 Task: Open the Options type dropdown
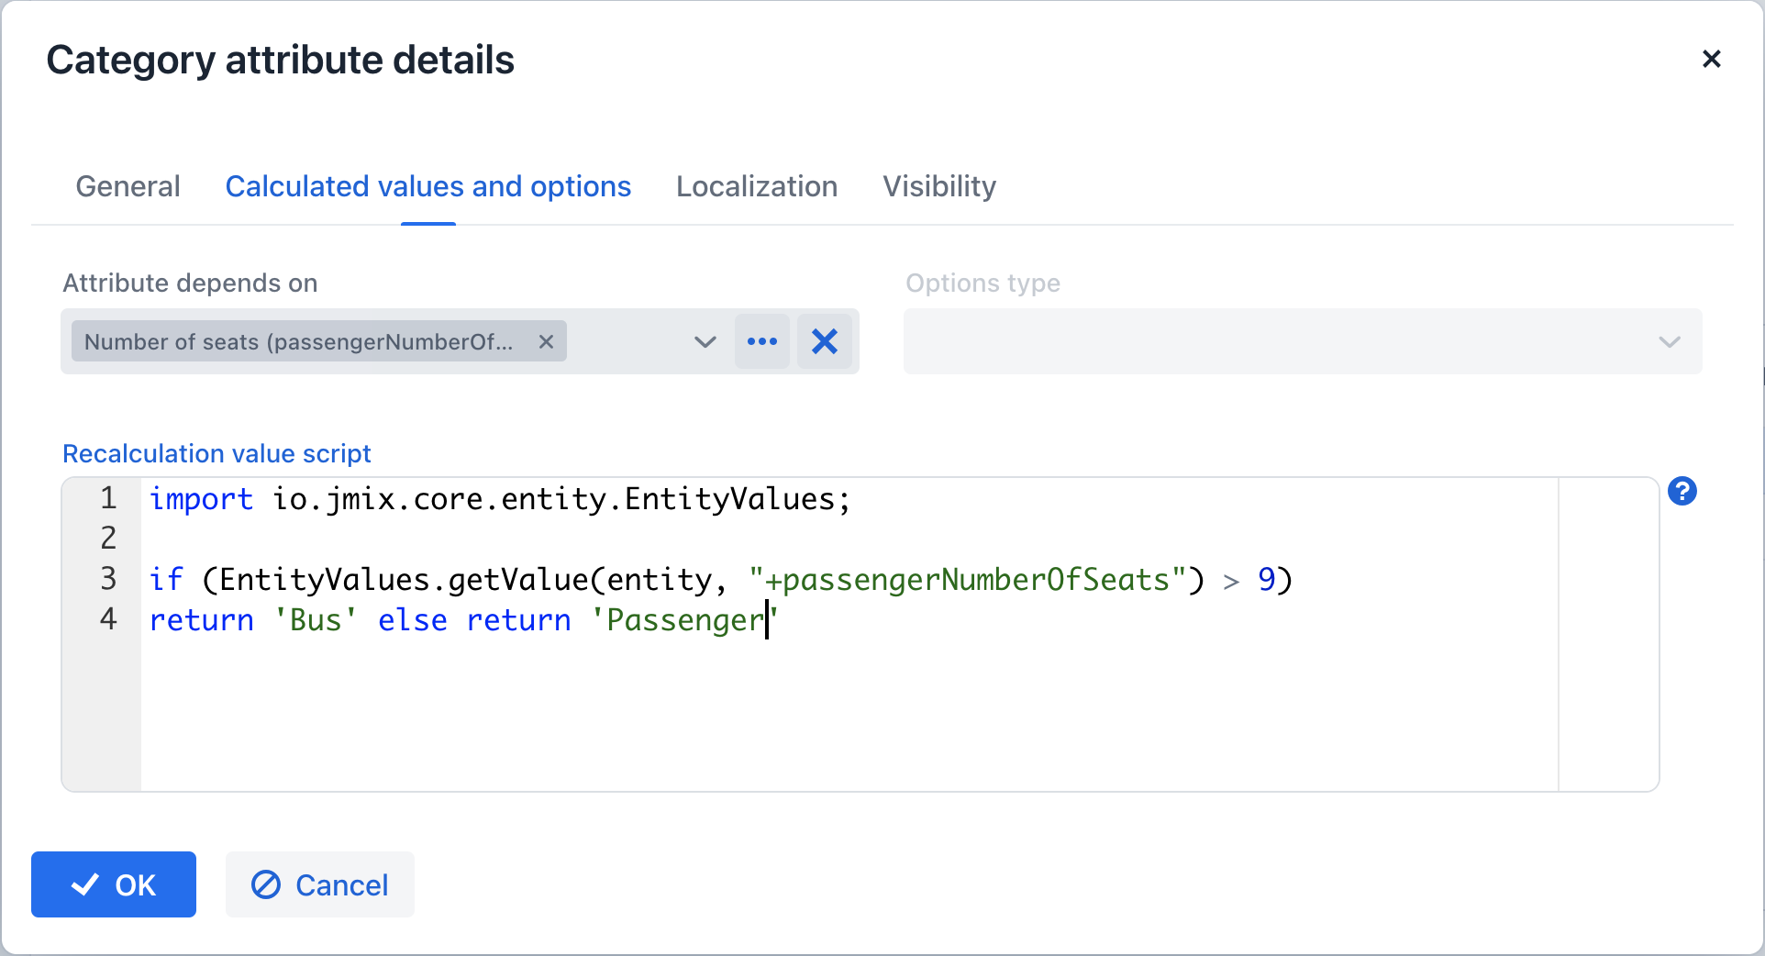coord(1302,342)
